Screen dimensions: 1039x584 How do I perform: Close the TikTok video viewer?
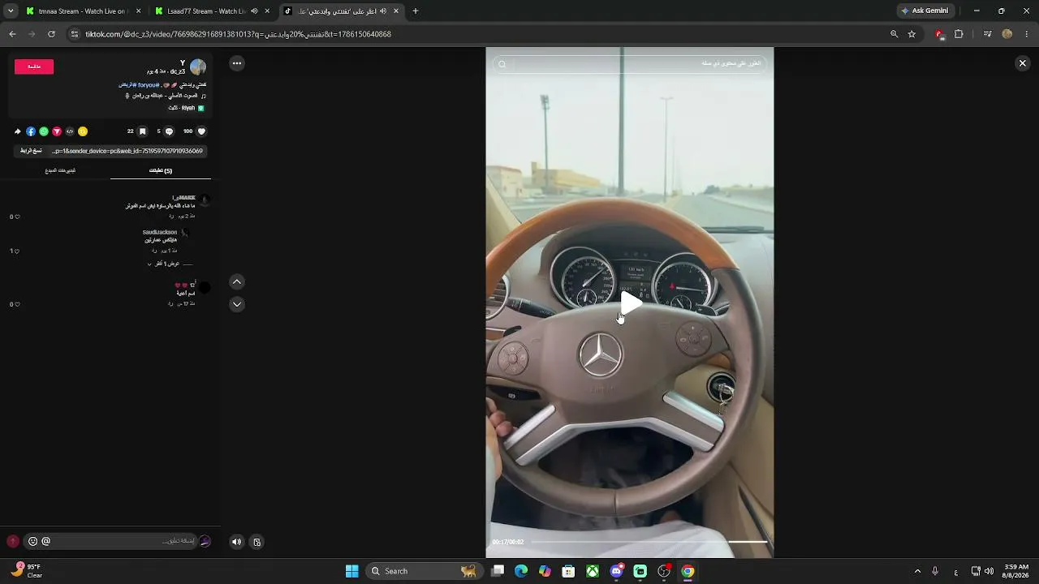pos(1022,63)
